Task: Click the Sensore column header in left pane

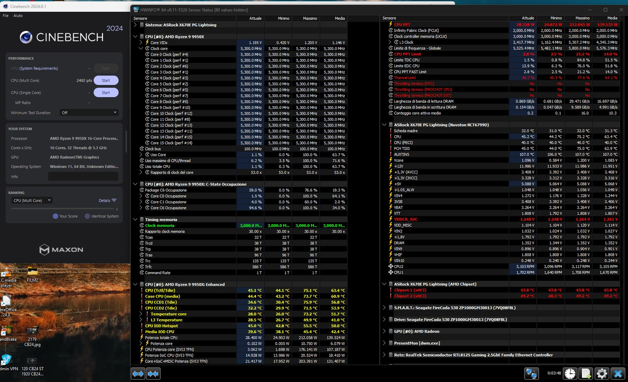Action: [184, 19]
